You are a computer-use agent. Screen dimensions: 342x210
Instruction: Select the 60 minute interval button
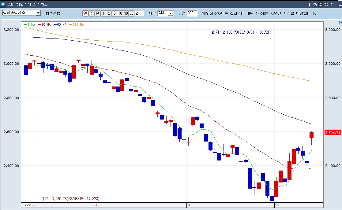point(132,13)
